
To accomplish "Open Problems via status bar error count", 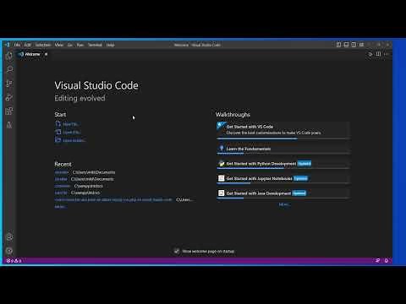I will [14, 261].
